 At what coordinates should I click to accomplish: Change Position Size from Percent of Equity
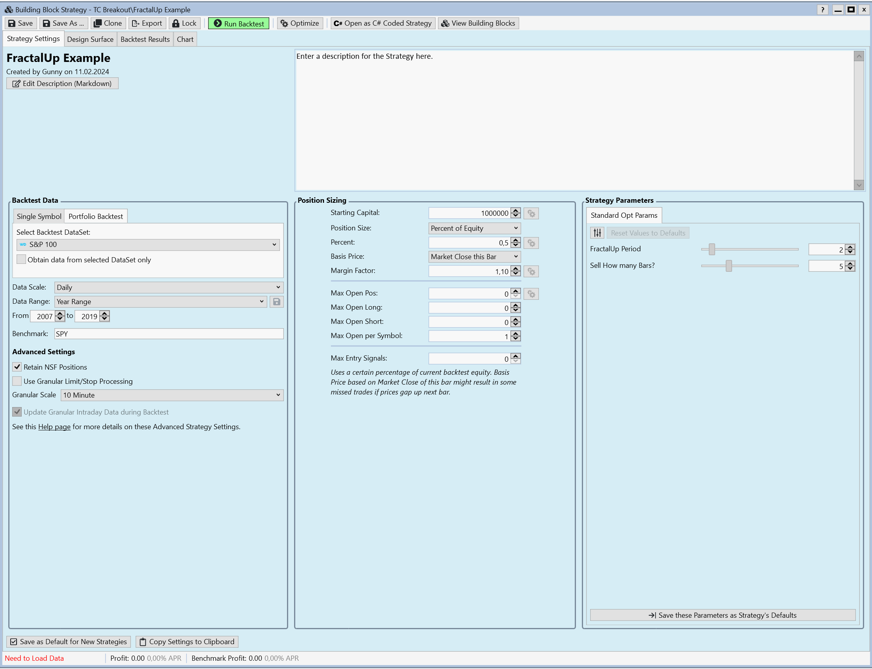[x=474, y=228]
